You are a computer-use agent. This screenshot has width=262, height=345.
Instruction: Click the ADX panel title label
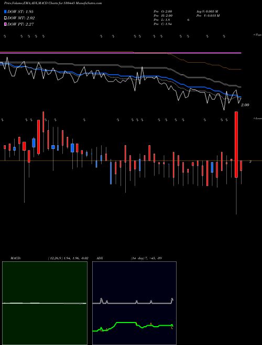tap(100, 258)
